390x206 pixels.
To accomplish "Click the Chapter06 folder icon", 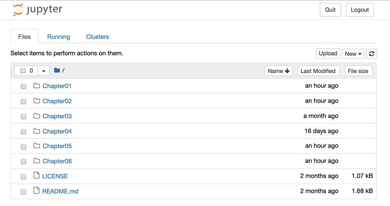I will 37,161.
